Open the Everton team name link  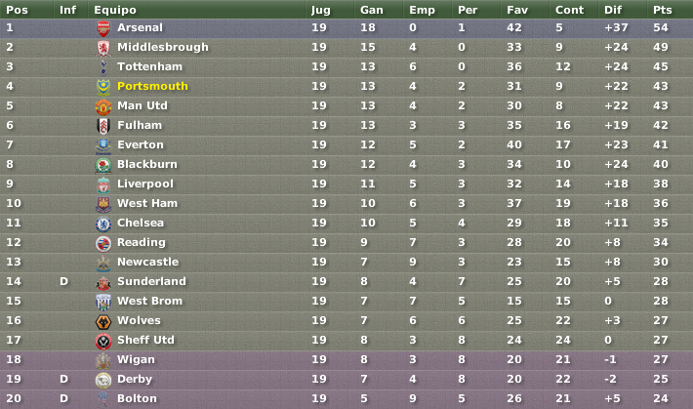pos(141,144)
